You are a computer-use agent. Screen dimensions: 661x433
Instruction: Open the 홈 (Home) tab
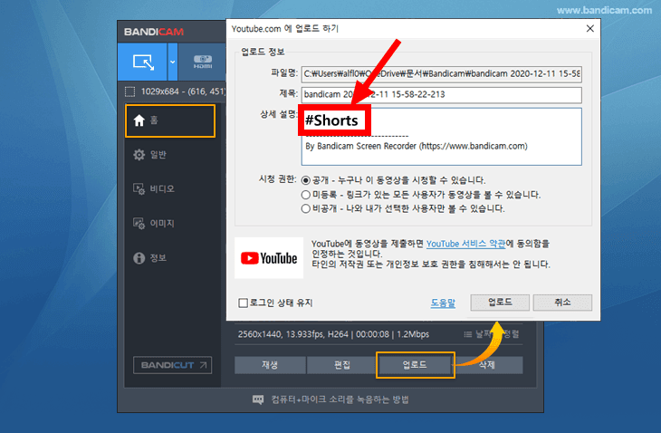[x=170, y=121]
